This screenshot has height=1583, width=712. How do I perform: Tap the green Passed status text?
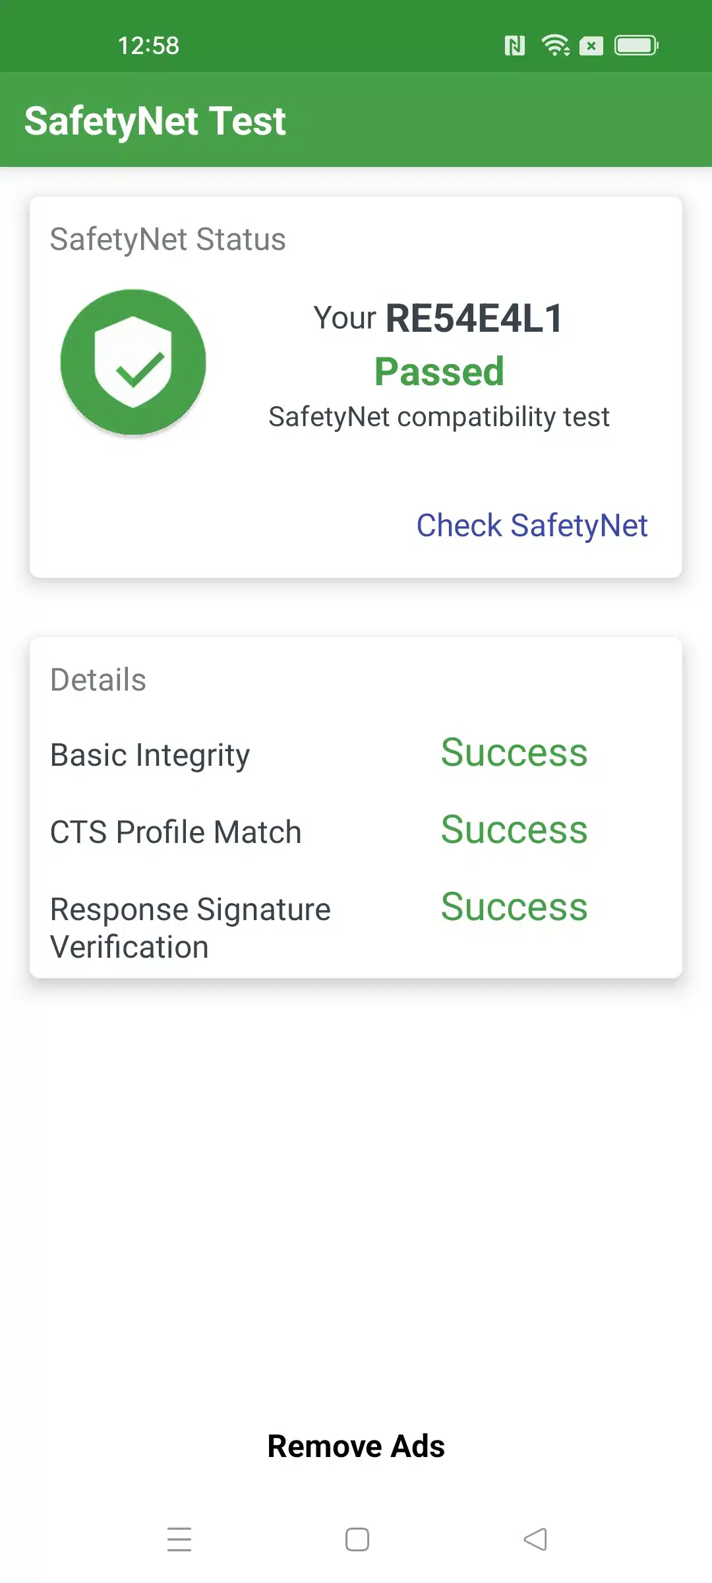coord(439,371)
